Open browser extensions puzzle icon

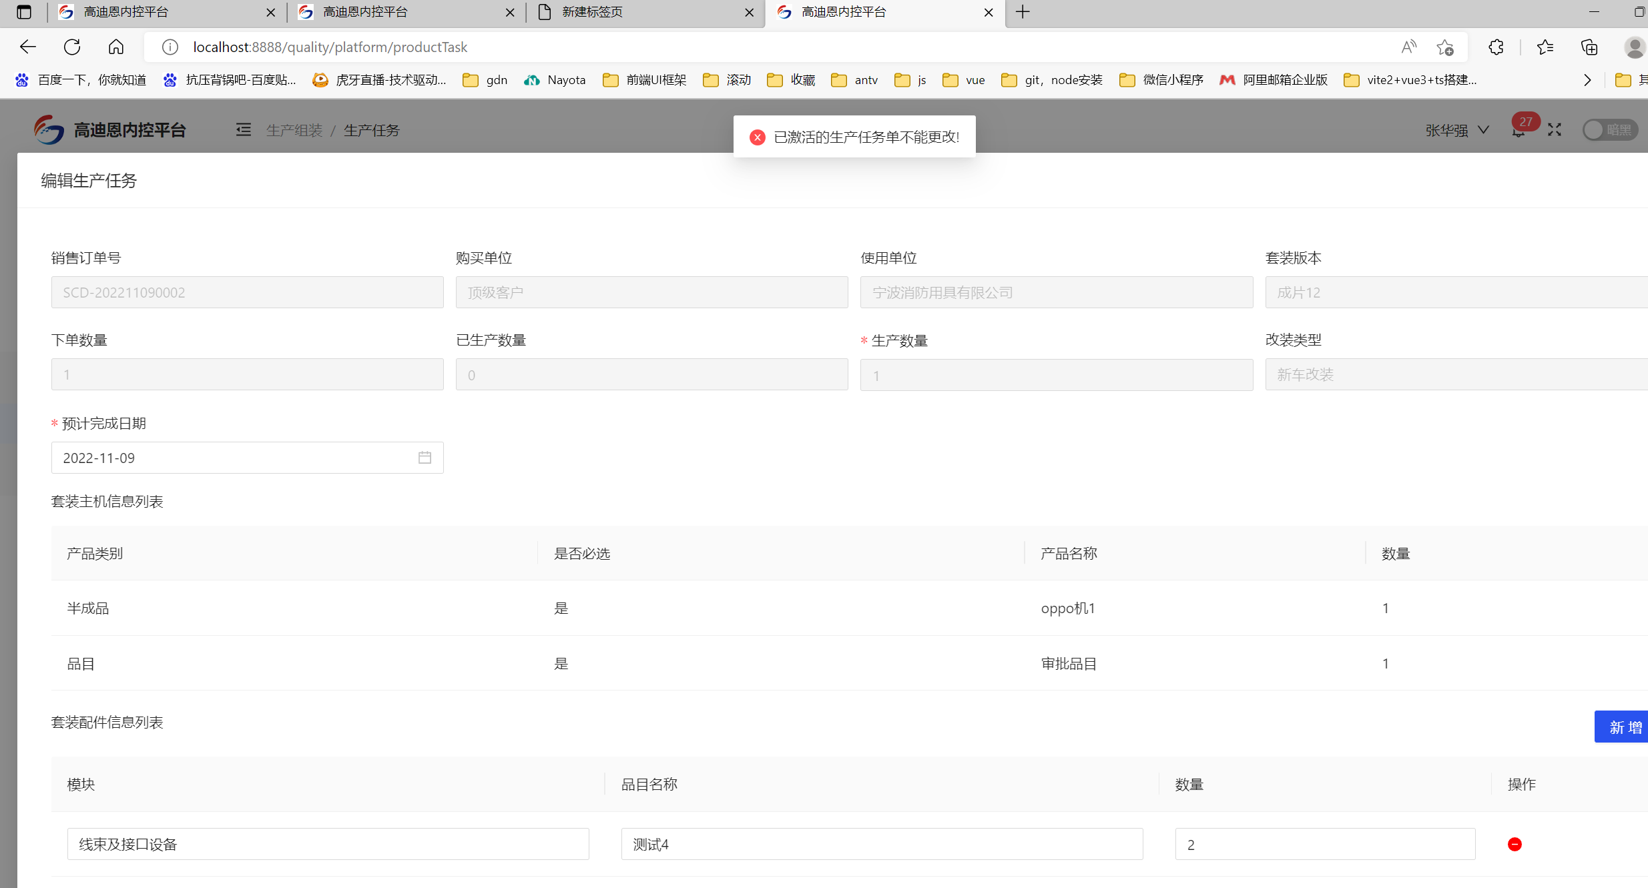click(1496, 47)
